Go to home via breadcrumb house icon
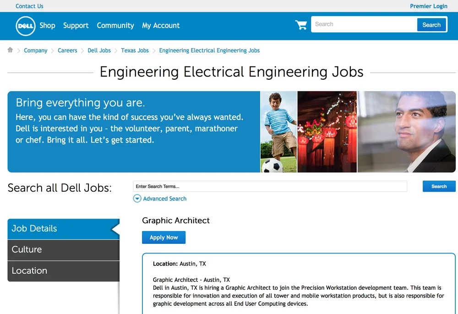 point(10,50)
